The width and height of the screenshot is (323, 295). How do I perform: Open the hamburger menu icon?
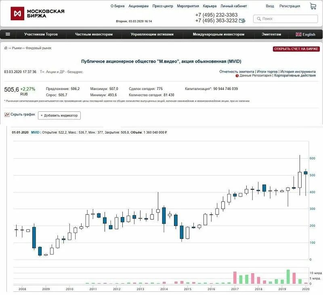coord(8,34)
